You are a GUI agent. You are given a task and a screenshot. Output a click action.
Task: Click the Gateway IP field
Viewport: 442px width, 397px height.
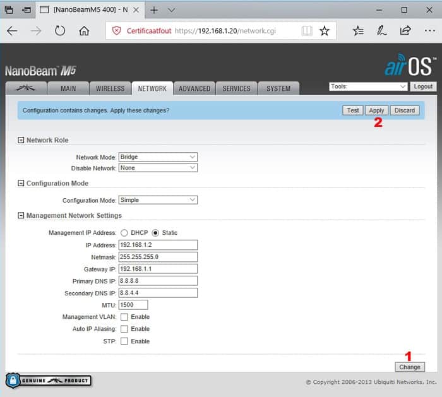click(x=158, y=269)
